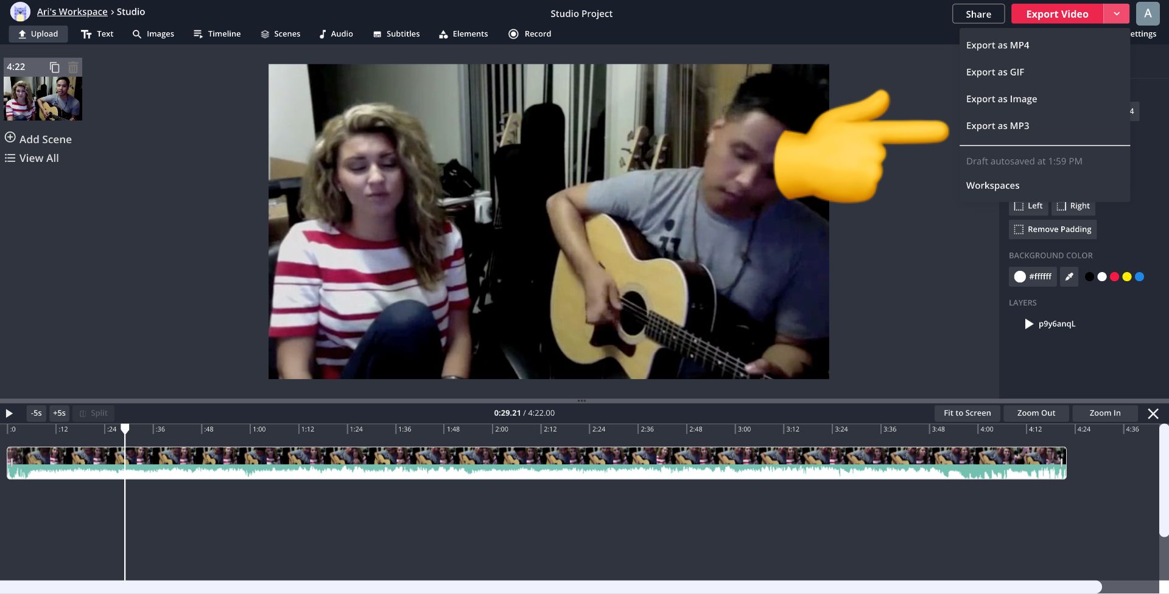Screen dimensions: 1169x594
Task: Open the Text tool
Action: [96, 33]
